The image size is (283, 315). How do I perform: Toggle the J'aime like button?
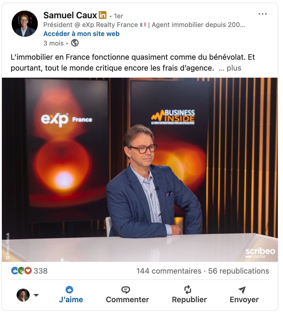(71, 295)
